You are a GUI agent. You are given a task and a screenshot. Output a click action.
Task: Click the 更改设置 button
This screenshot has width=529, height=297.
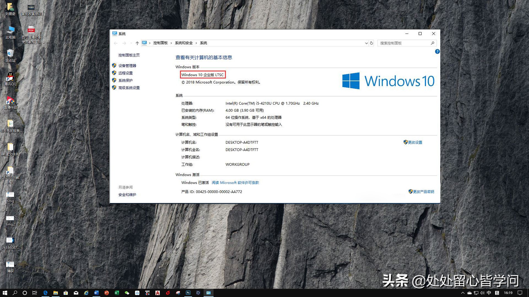415,142
